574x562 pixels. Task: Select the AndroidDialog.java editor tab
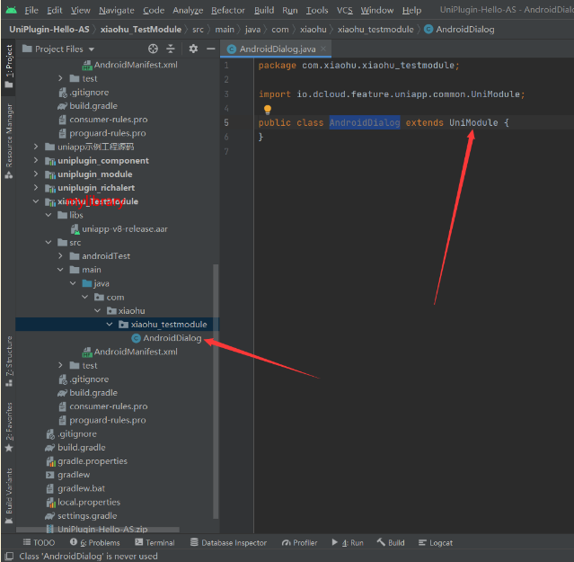[x=277, y=49]
